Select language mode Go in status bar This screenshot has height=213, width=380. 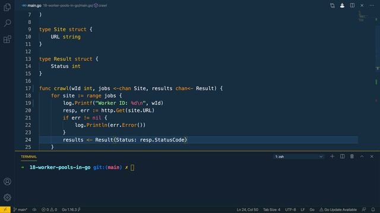coord(312,209)
